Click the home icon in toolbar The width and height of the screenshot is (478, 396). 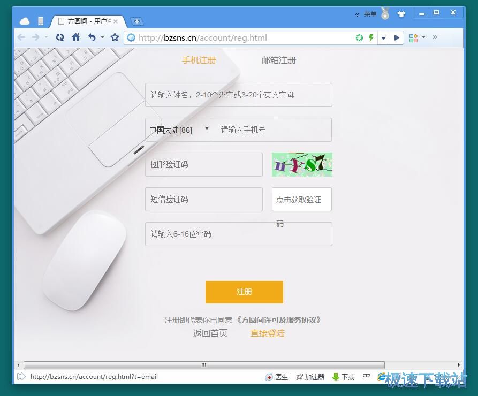click(x=75, y=37)
